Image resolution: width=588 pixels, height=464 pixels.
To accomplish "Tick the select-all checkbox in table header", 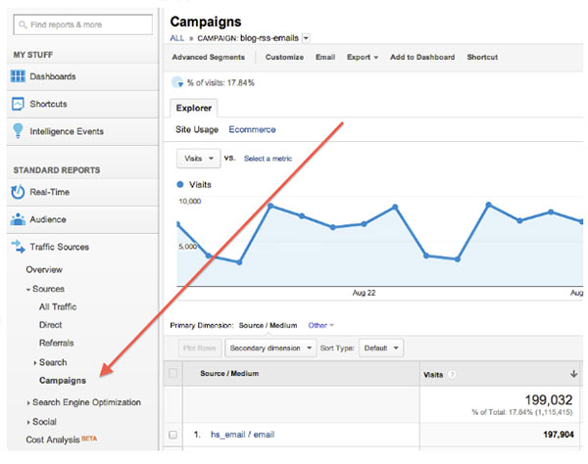I will 172,373.
